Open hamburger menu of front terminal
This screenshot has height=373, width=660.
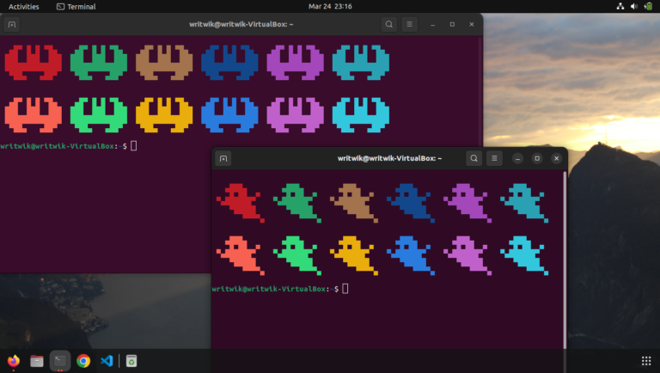(x=494, y=158)
